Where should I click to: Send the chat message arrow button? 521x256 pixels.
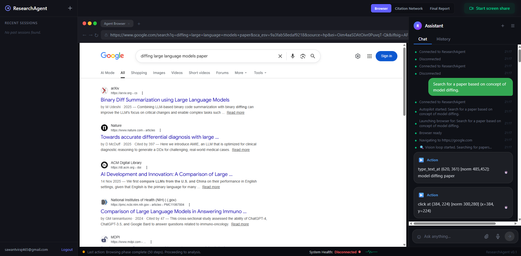(510, 236)
